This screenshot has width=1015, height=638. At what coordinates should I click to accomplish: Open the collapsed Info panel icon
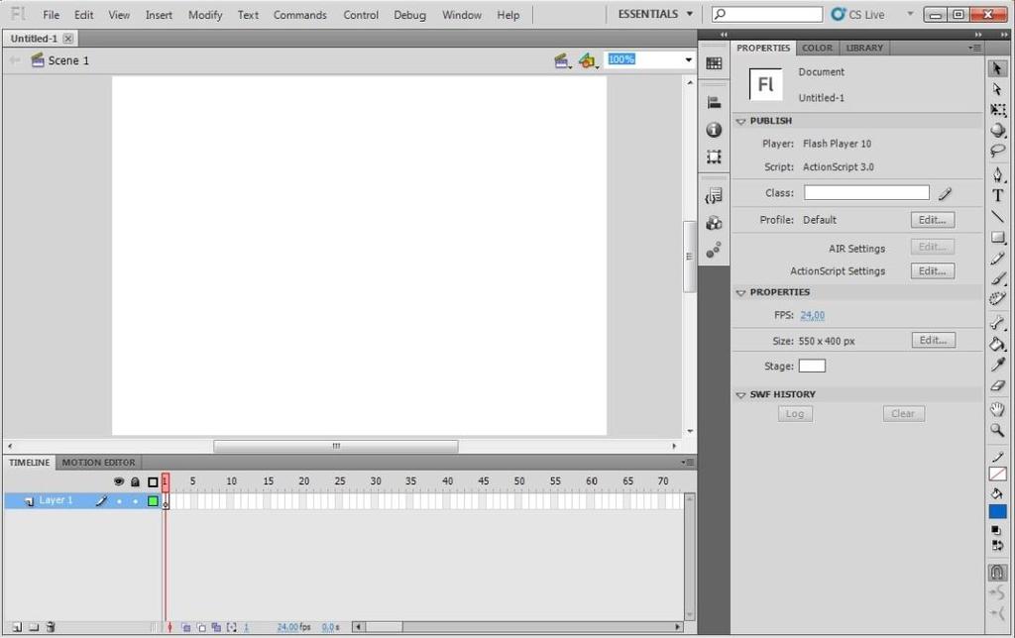pos(714,130)
